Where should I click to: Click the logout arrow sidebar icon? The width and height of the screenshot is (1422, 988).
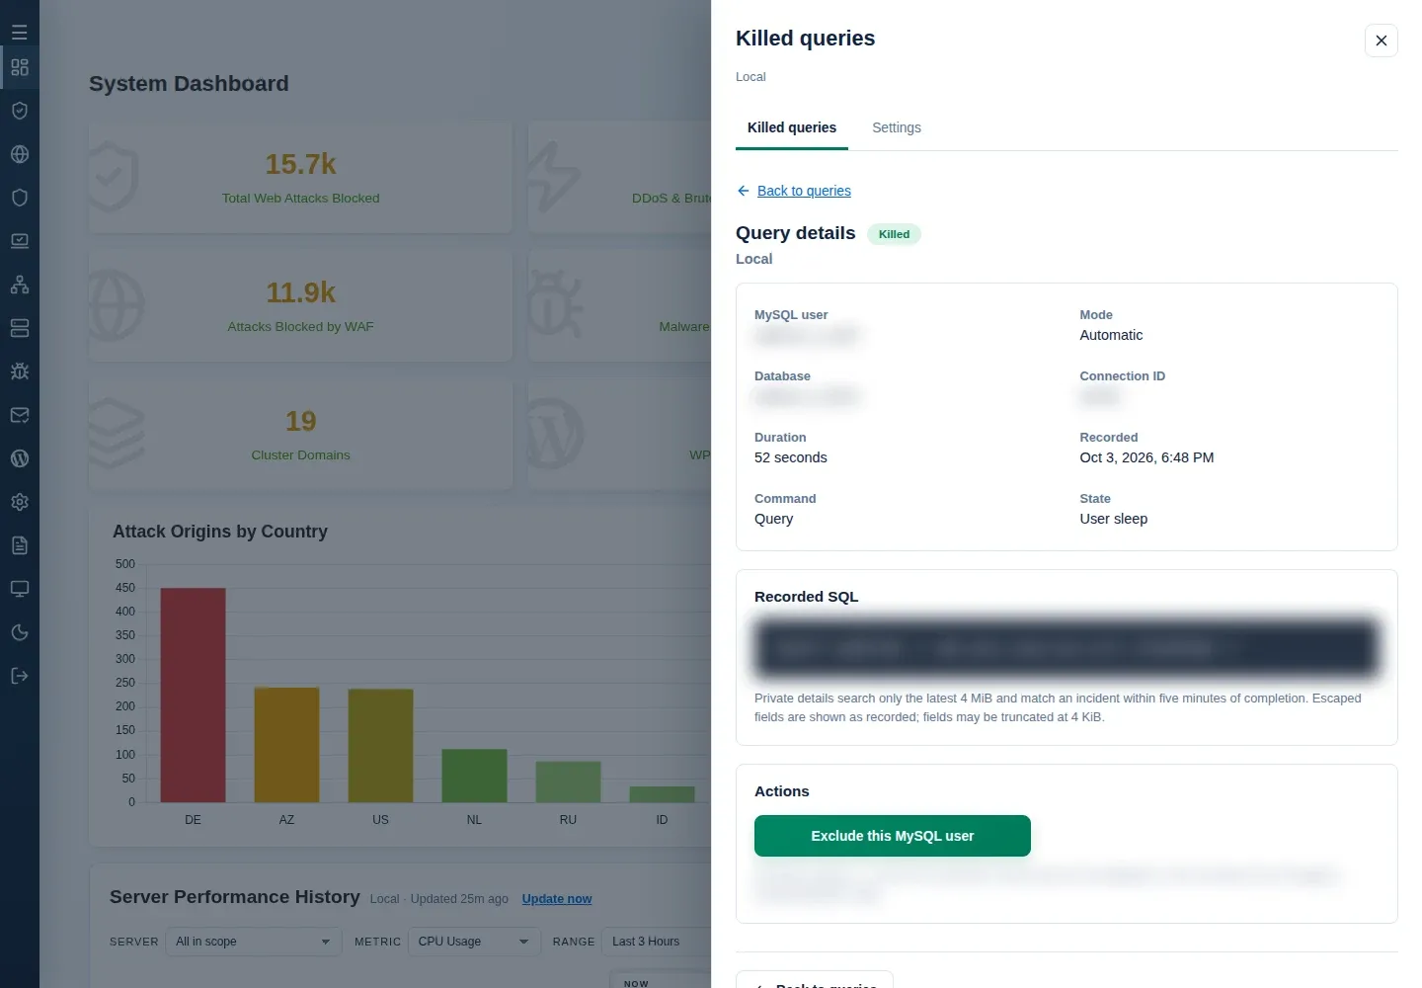pos(20,676)
